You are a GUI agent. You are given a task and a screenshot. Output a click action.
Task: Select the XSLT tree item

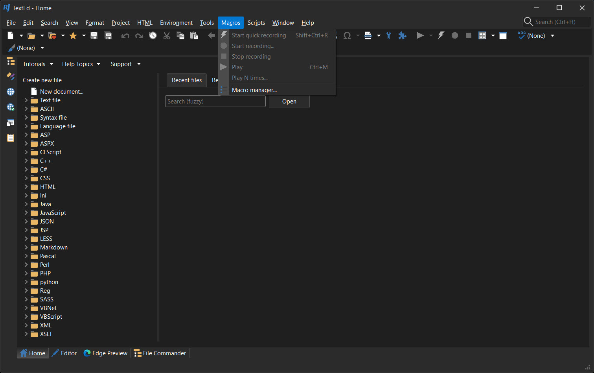46,334
